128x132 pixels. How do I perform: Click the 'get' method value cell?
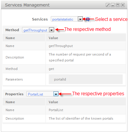[86, 69]
